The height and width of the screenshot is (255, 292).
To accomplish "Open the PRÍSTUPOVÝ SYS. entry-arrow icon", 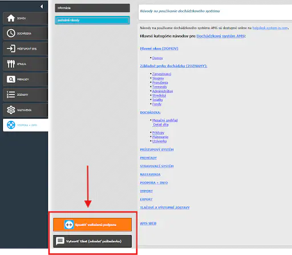I will click(11, 48).
